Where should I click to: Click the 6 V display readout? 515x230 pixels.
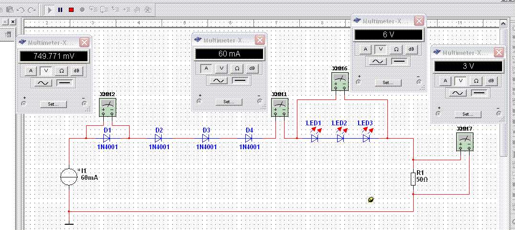click(390, 35)
